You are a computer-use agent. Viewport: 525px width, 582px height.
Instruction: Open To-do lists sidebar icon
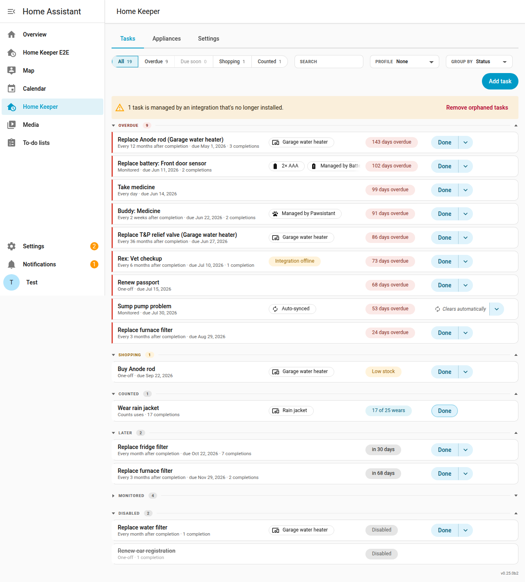(11, 143)
